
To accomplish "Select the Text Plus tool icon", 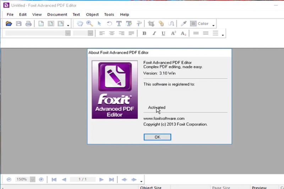I will [x=129, y=23].
